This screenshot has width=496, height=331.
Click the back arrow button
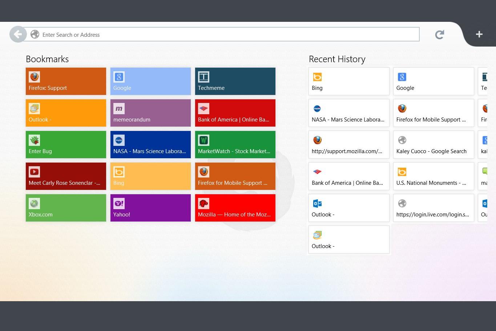[18, 35]
